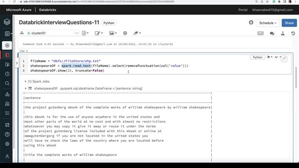Open the Help question mark icon

pyautogui.click(x=7, y=134)
